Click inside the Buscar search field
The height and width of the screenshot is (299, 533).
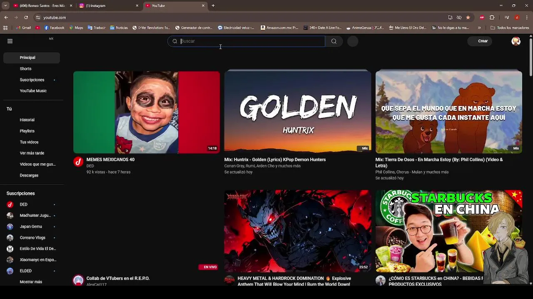coord(246,41)
